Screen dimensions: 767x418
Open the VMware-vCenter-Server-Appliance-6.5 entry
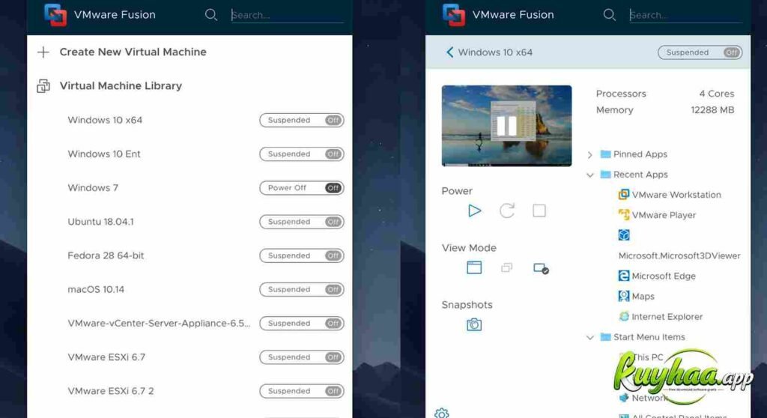tap(159, 323)
